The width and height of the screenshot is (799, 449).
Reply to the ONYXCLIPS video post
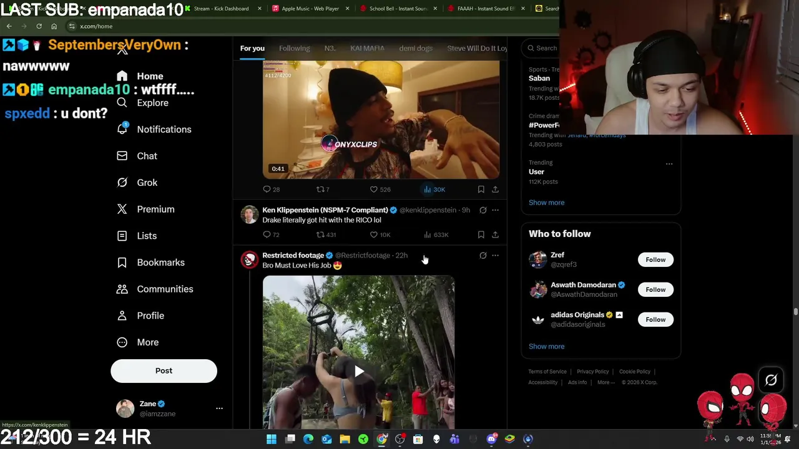coord(271,190)
